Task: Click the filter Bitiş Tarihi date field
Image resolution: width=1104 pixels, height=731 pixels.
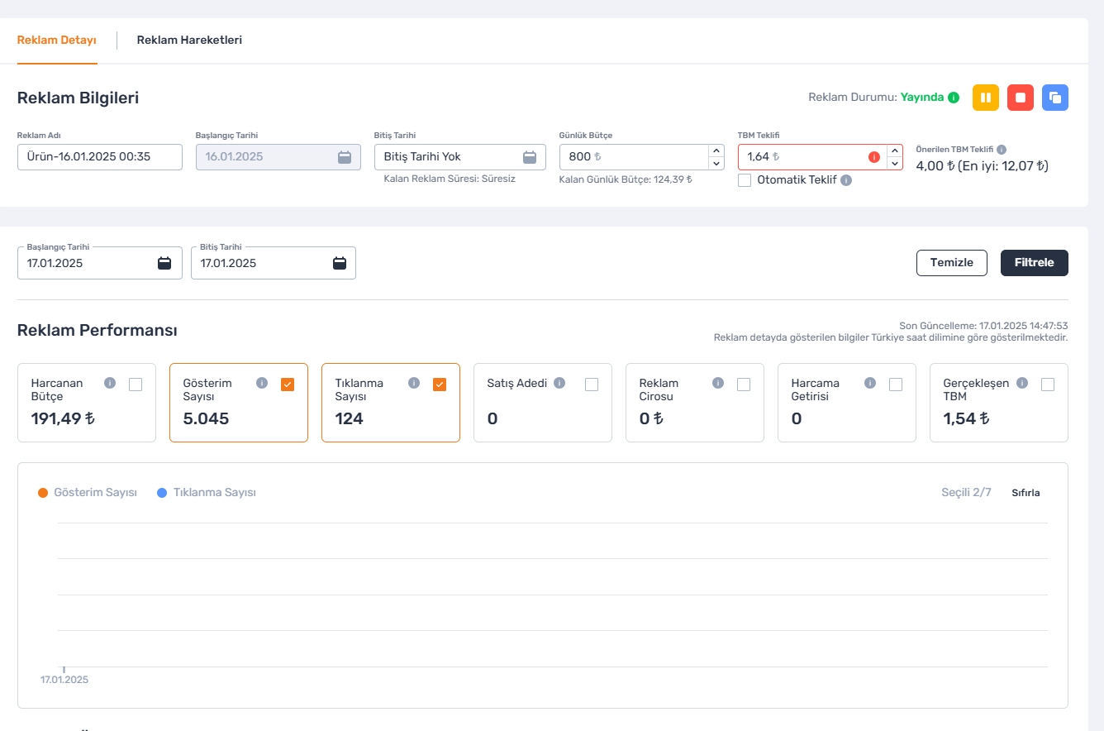Action: (x=274, y=263)
